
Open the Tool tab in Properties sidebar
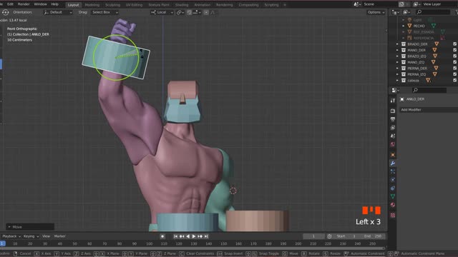[393, 101]
